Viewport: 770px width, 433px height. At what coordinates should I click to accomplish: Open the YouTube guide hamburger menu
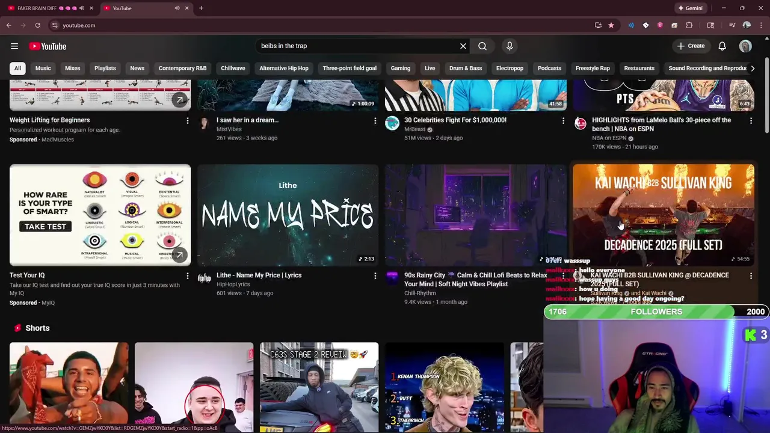tap(14, 46)
